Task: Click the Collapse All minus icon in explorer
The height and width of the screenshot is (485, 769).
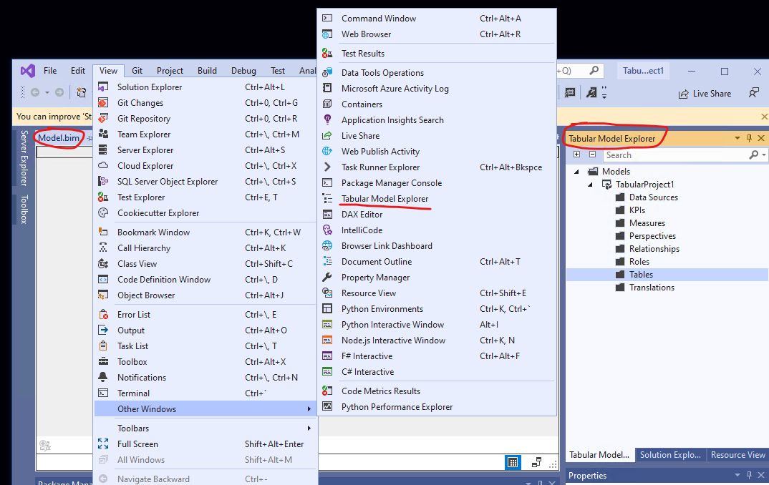Action: (x=592, y=155)
